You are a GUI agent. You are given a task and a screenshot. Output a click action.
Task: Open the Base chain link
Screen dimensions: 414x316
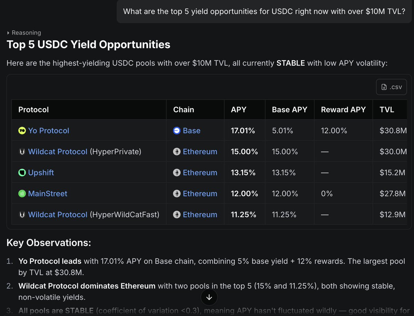[x=191, y=131]
